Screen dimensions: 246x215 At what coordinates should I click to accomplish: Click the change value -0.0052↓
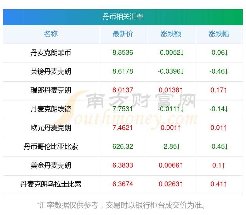tap(171, 53)
